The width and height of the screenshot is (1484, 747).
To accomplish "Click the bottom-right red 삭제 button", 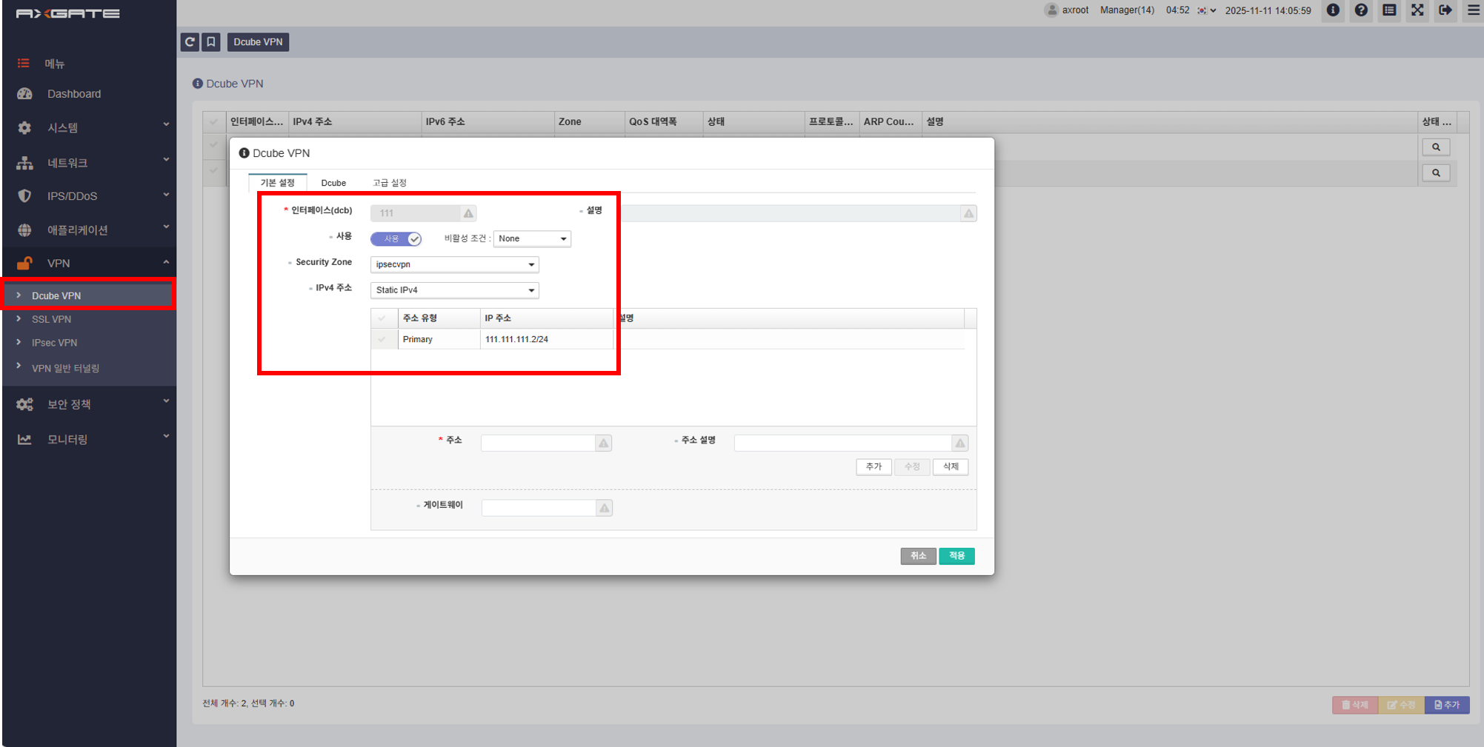I will pyautogui.click(x=1355, y=705).
